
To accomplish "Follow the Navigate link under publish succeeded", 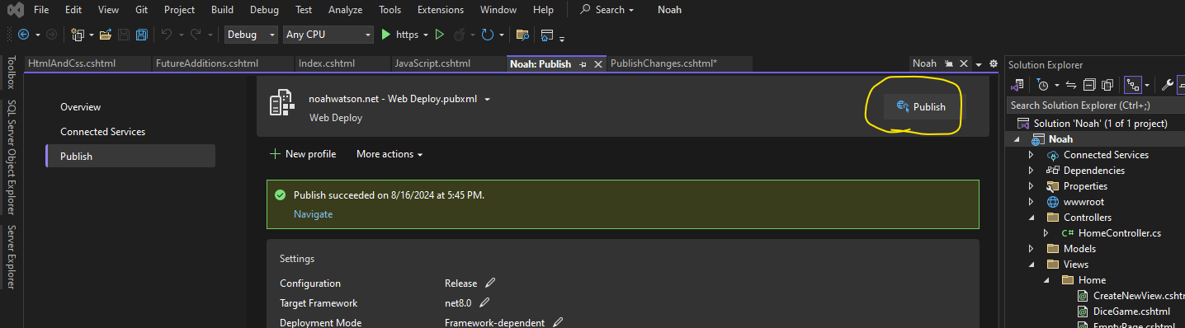I will [x=313, y=214].
